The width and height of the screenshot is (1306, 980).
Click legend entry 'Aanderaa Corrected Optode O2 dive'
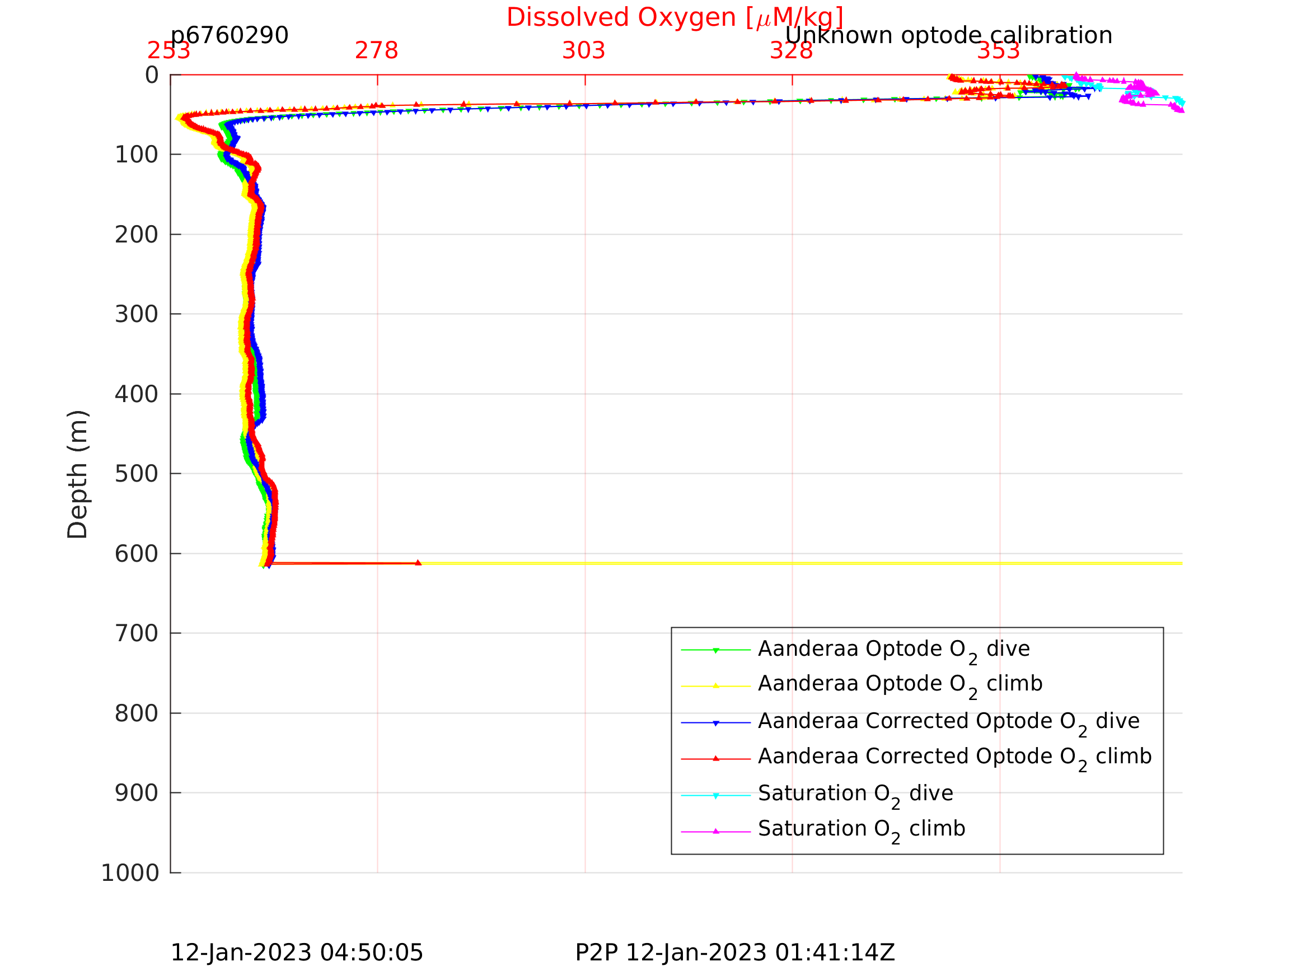tap(948, 723)
